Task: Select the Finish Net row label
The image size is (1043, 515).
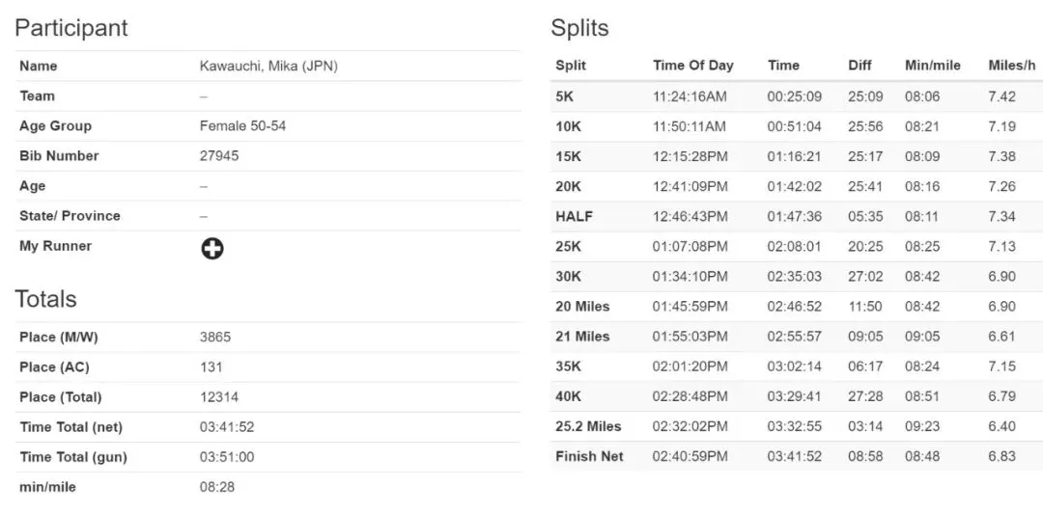Action: [589, 456]
